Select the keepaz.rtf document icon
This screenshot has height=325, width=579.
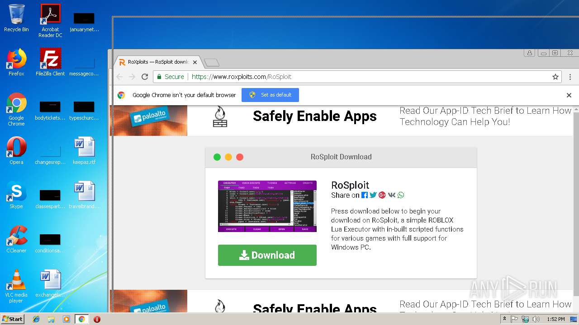click(x=84, y=151)
